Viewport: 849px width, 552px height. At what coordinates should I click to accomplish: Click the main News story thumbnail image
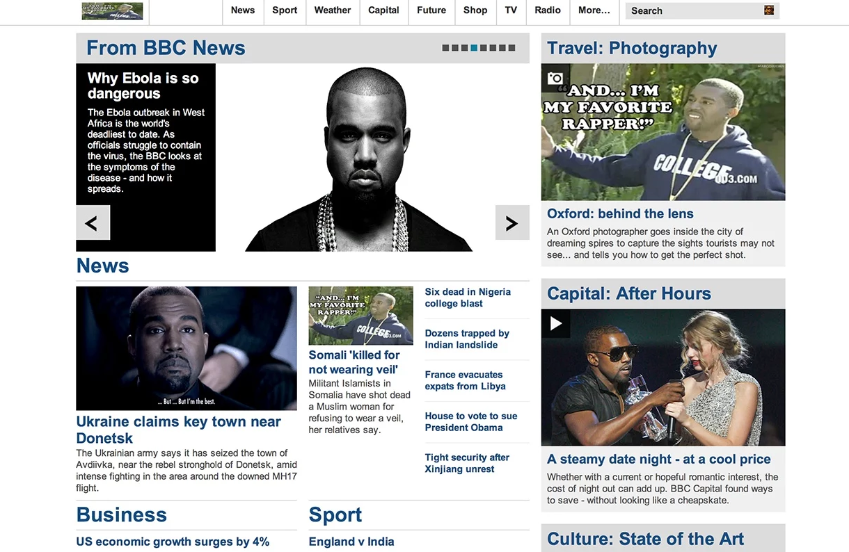click(187, 348)
